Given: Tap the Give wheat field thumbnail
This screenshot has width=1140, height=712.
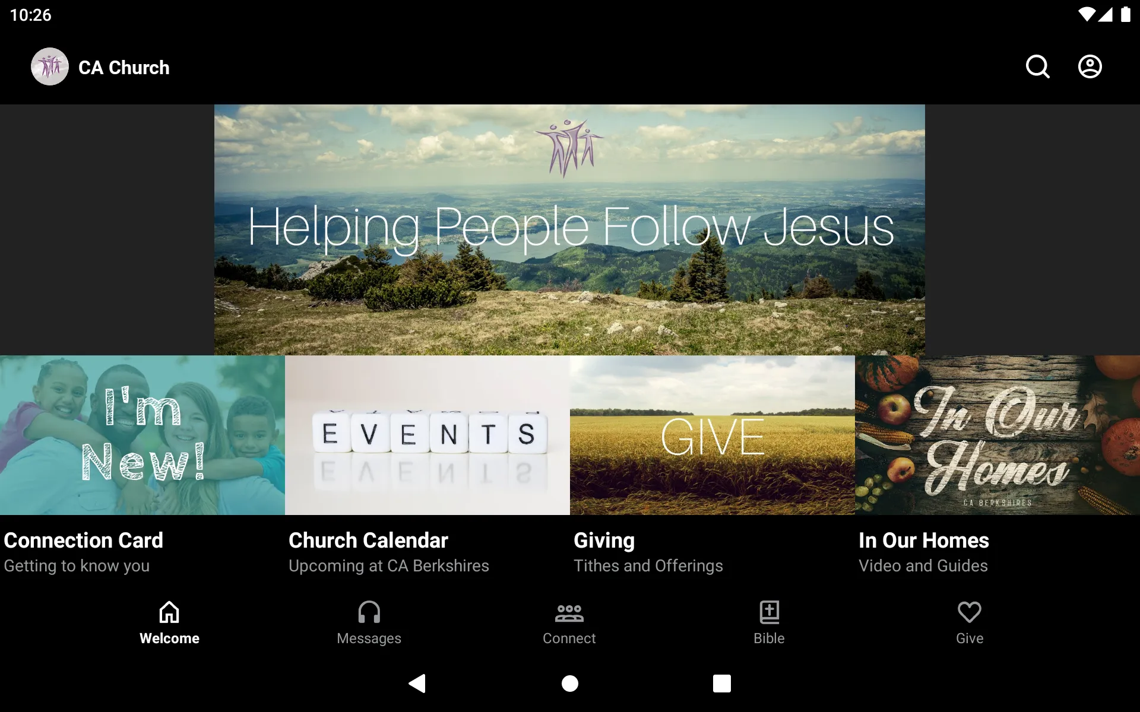Looking at the screenshot, I should click(711, 435).
